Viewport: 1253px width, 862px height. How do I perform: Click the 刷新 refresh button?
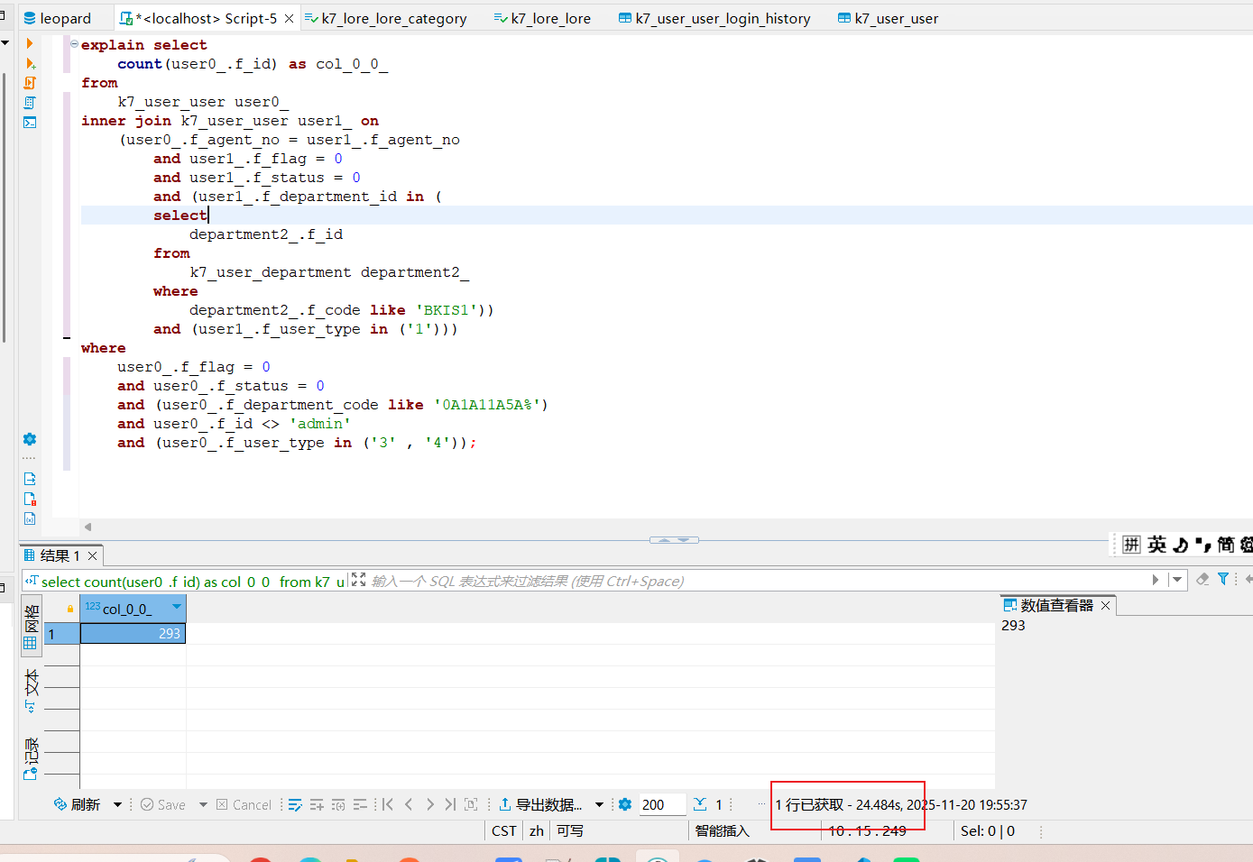click(78, 804)
